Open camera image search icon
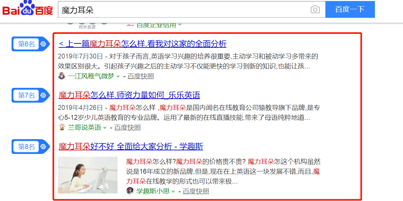The image size is (403, 201). point(315,10)
